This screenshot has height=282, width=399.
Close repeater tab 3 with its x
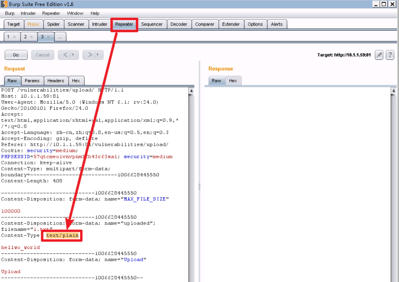48,37
